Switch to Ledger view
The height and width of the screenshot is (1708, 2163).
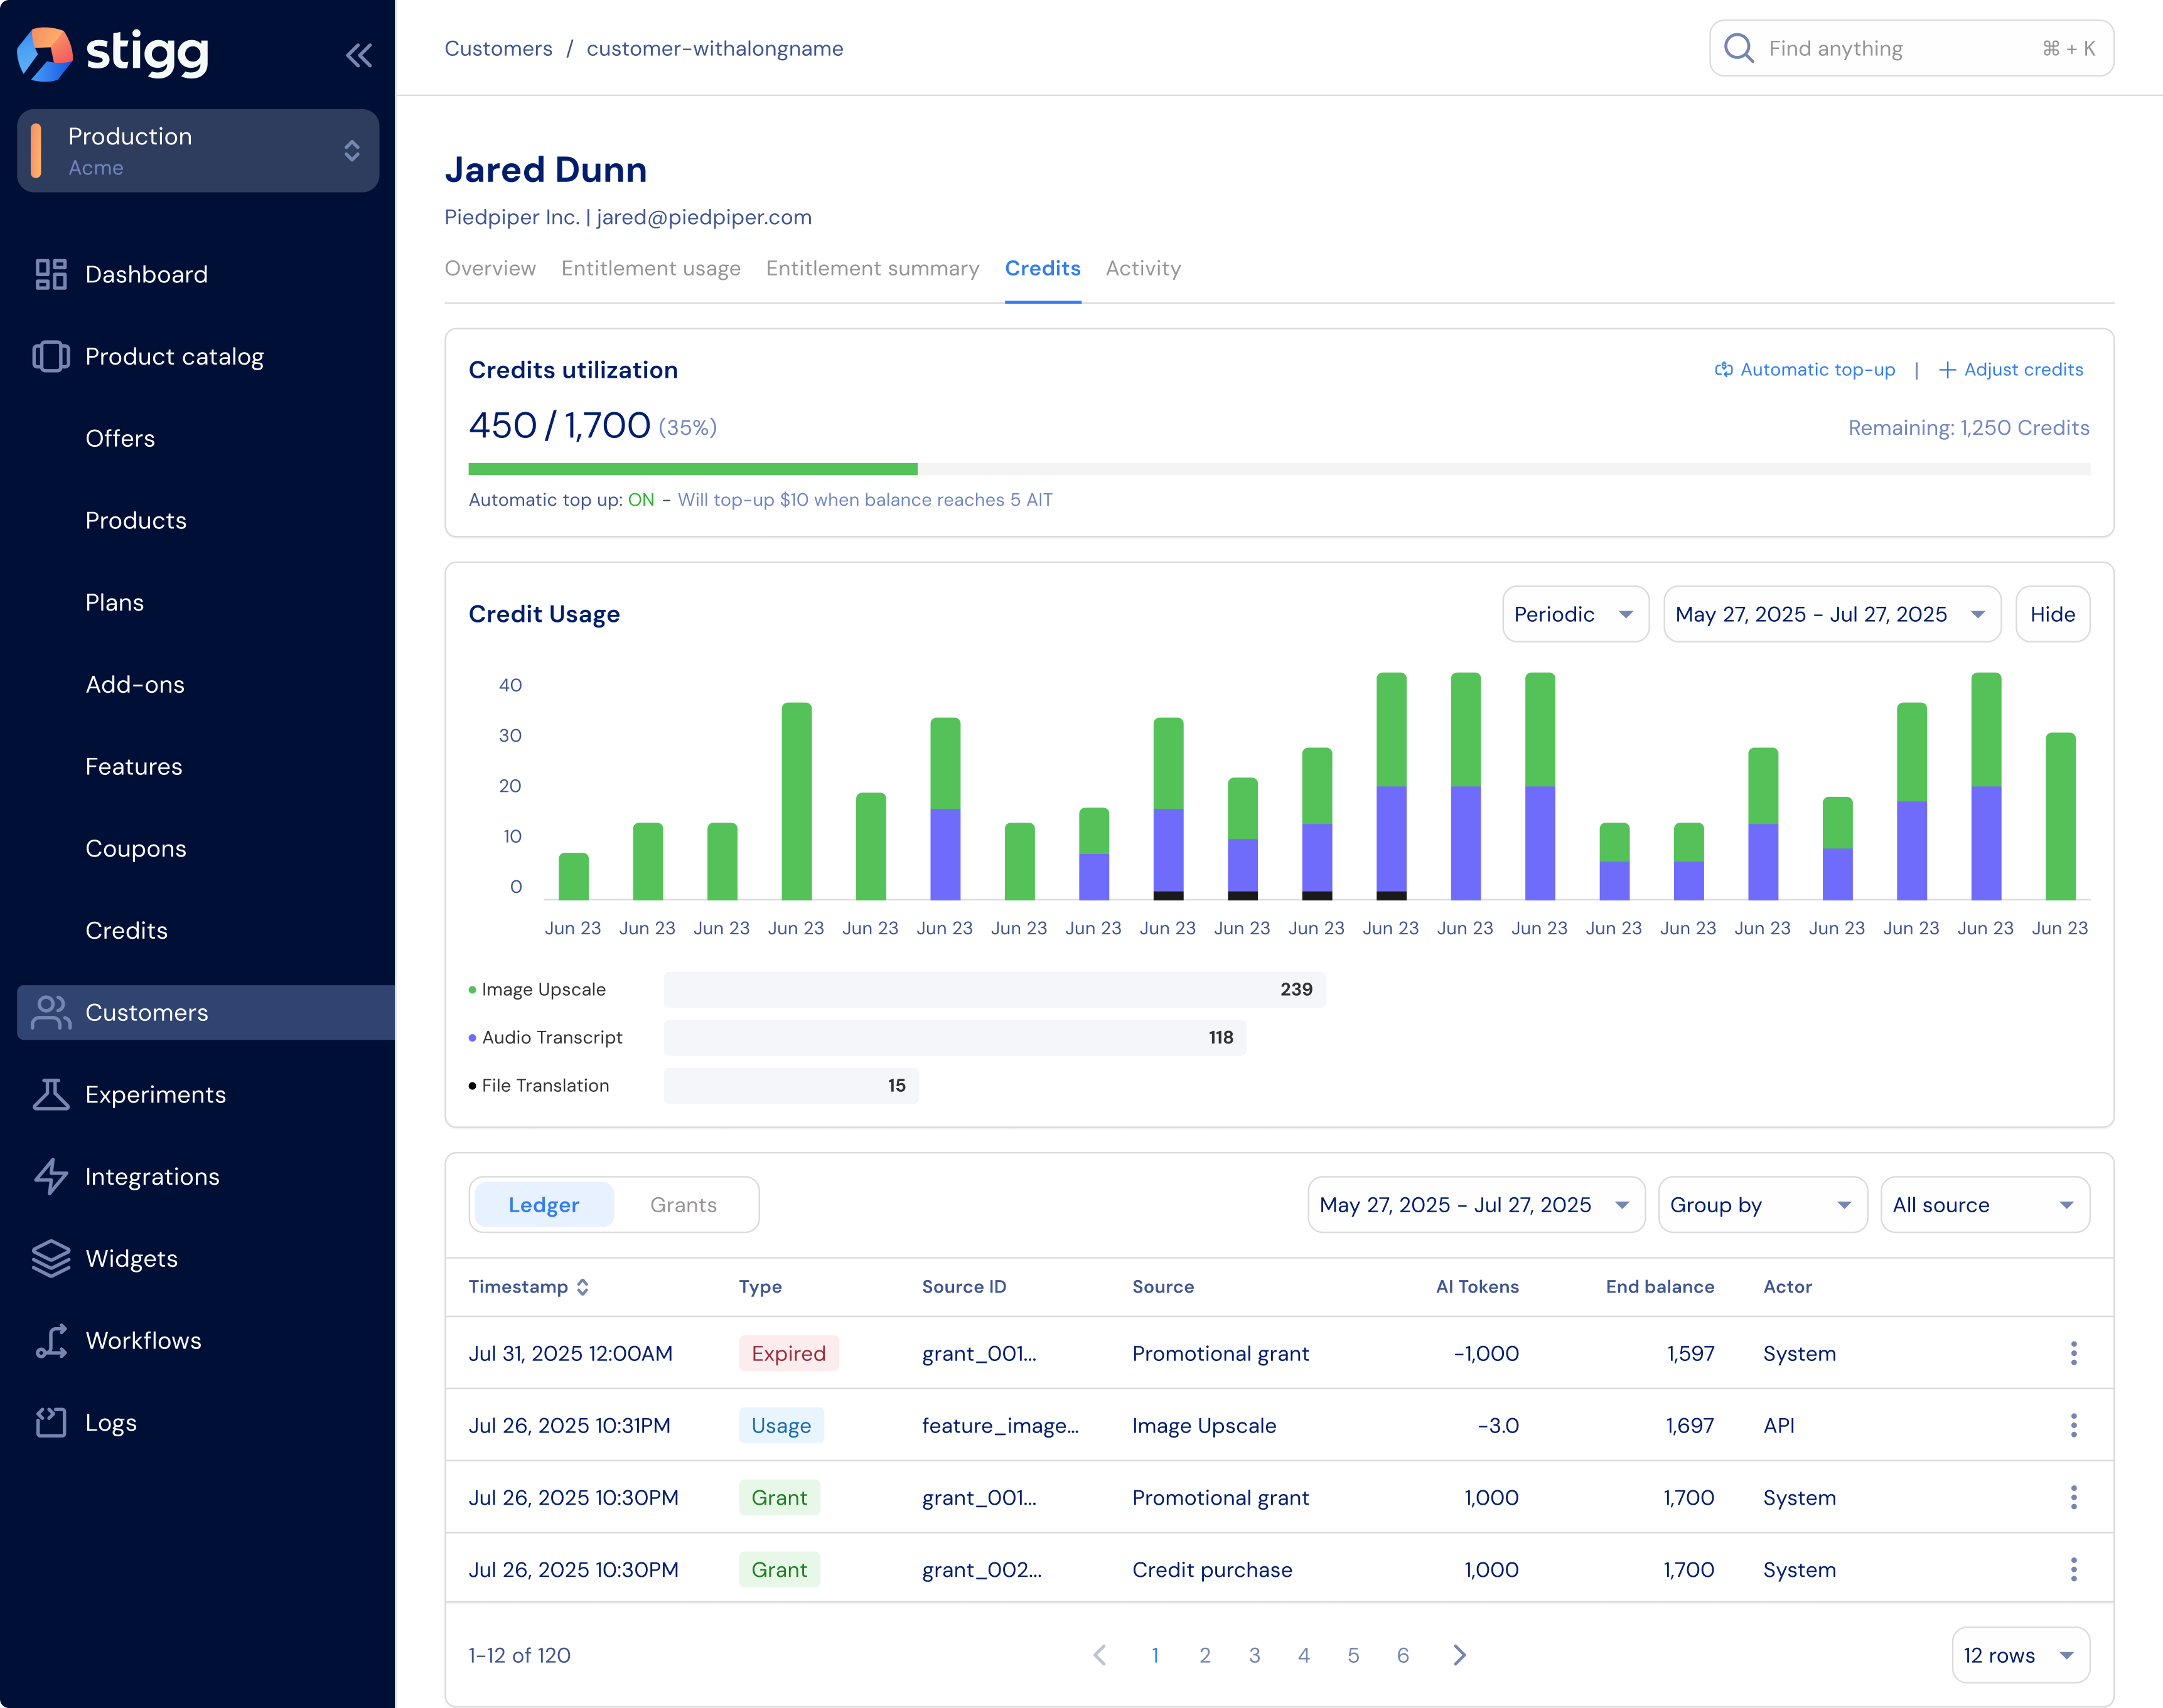(543, 1205)
